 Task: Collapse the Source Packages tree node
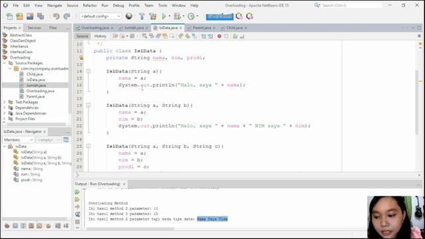click(x=5, y=63)
